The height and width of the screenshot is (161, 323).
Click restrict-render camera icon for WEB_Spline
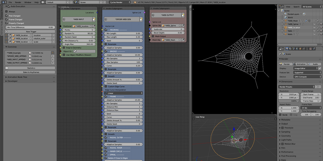pos(321,24)
